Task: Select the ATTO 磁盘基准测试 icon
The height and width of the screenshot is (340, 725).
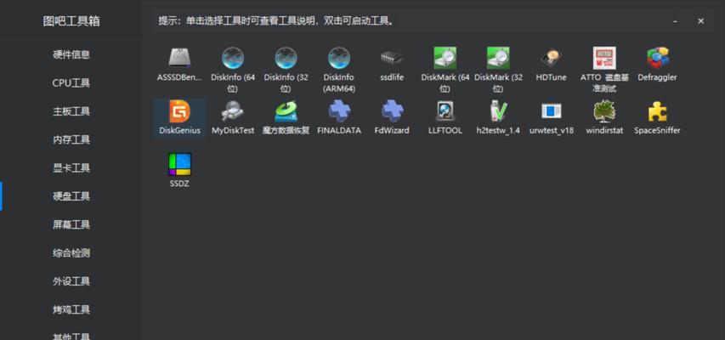Action: click(x=604, y=59)
